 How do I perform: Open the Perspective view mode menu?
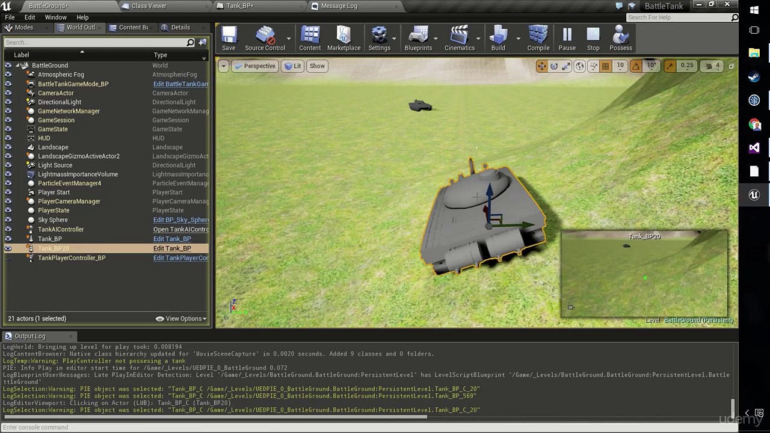[x=254, y=66]
